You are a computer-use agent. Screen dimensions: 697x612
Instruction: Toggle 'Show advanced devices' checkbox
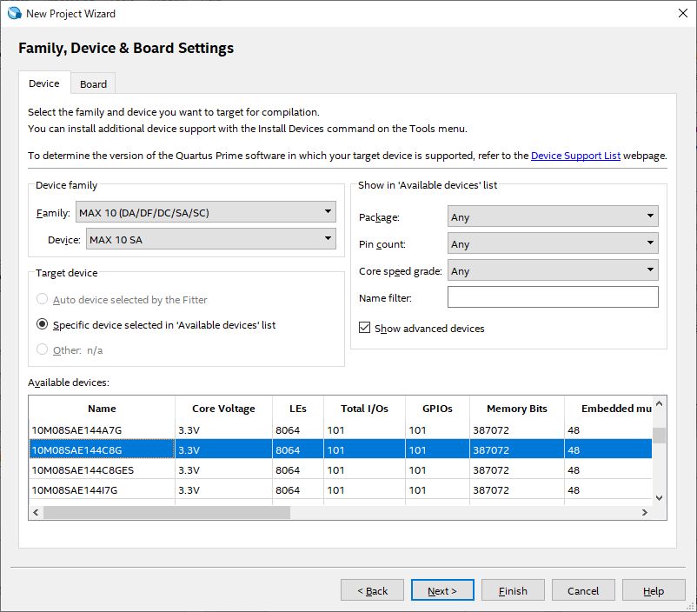click(x=365, y=328)
